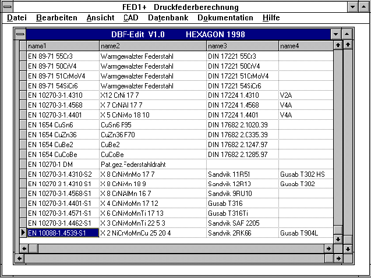Image resolution: width=371 pixels, height=278 pixels.
Task: Expand the Dokumentation menu
Action: tap(225, 18)
